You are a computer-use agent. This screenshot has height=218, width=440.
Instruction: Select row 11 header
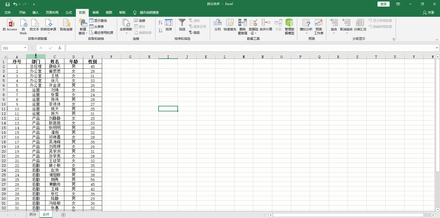click(x=4, y=109)
